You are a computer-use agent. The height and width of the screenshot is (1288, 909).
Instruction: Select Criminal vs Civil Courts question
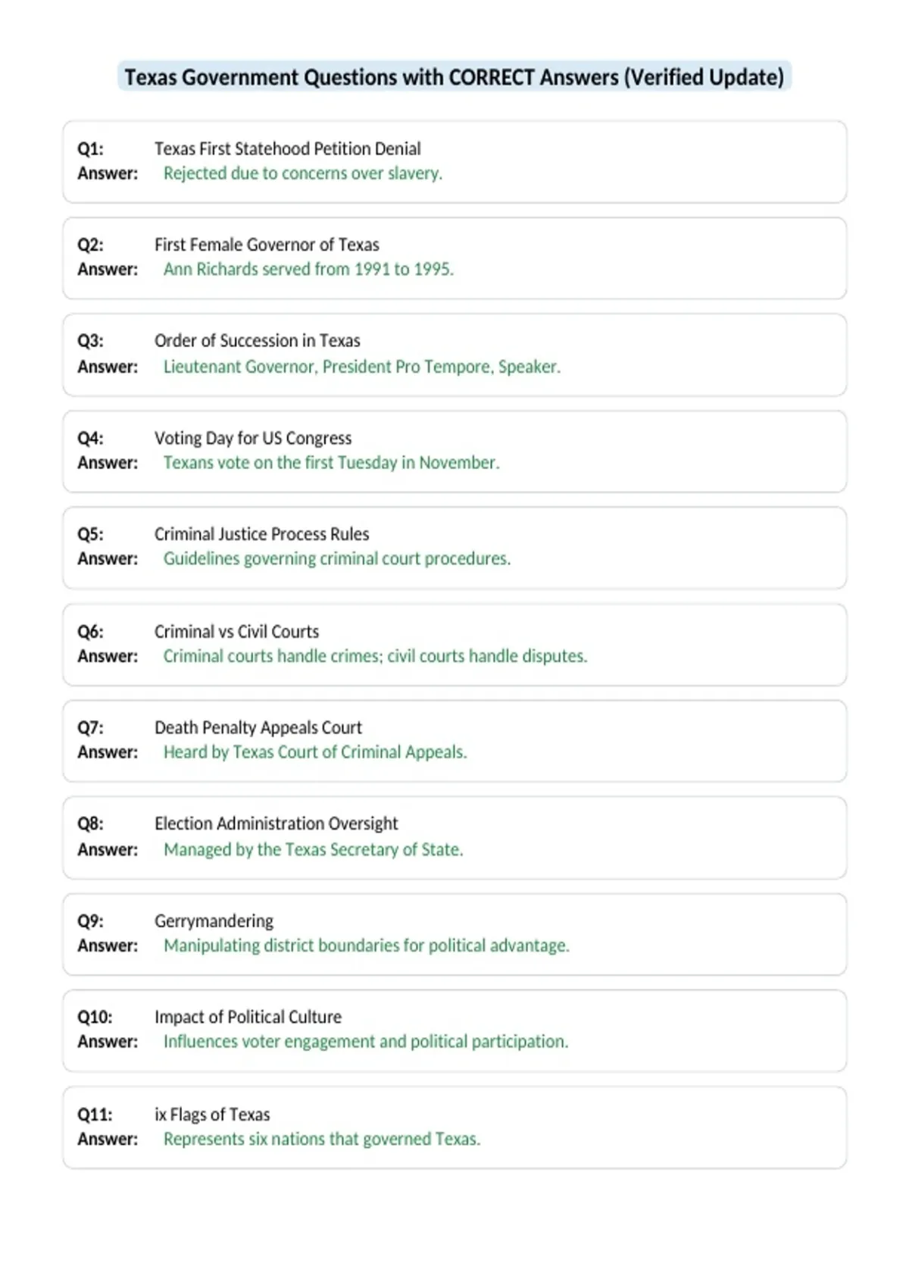click(236, 631)
